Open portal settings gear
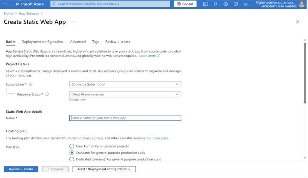308x178 pixels. (226, 4)
